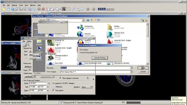Select the Element Selection arrow tool
Viewport: 187px width, 105px height.
pyautogui.click(x=64, y=9)
